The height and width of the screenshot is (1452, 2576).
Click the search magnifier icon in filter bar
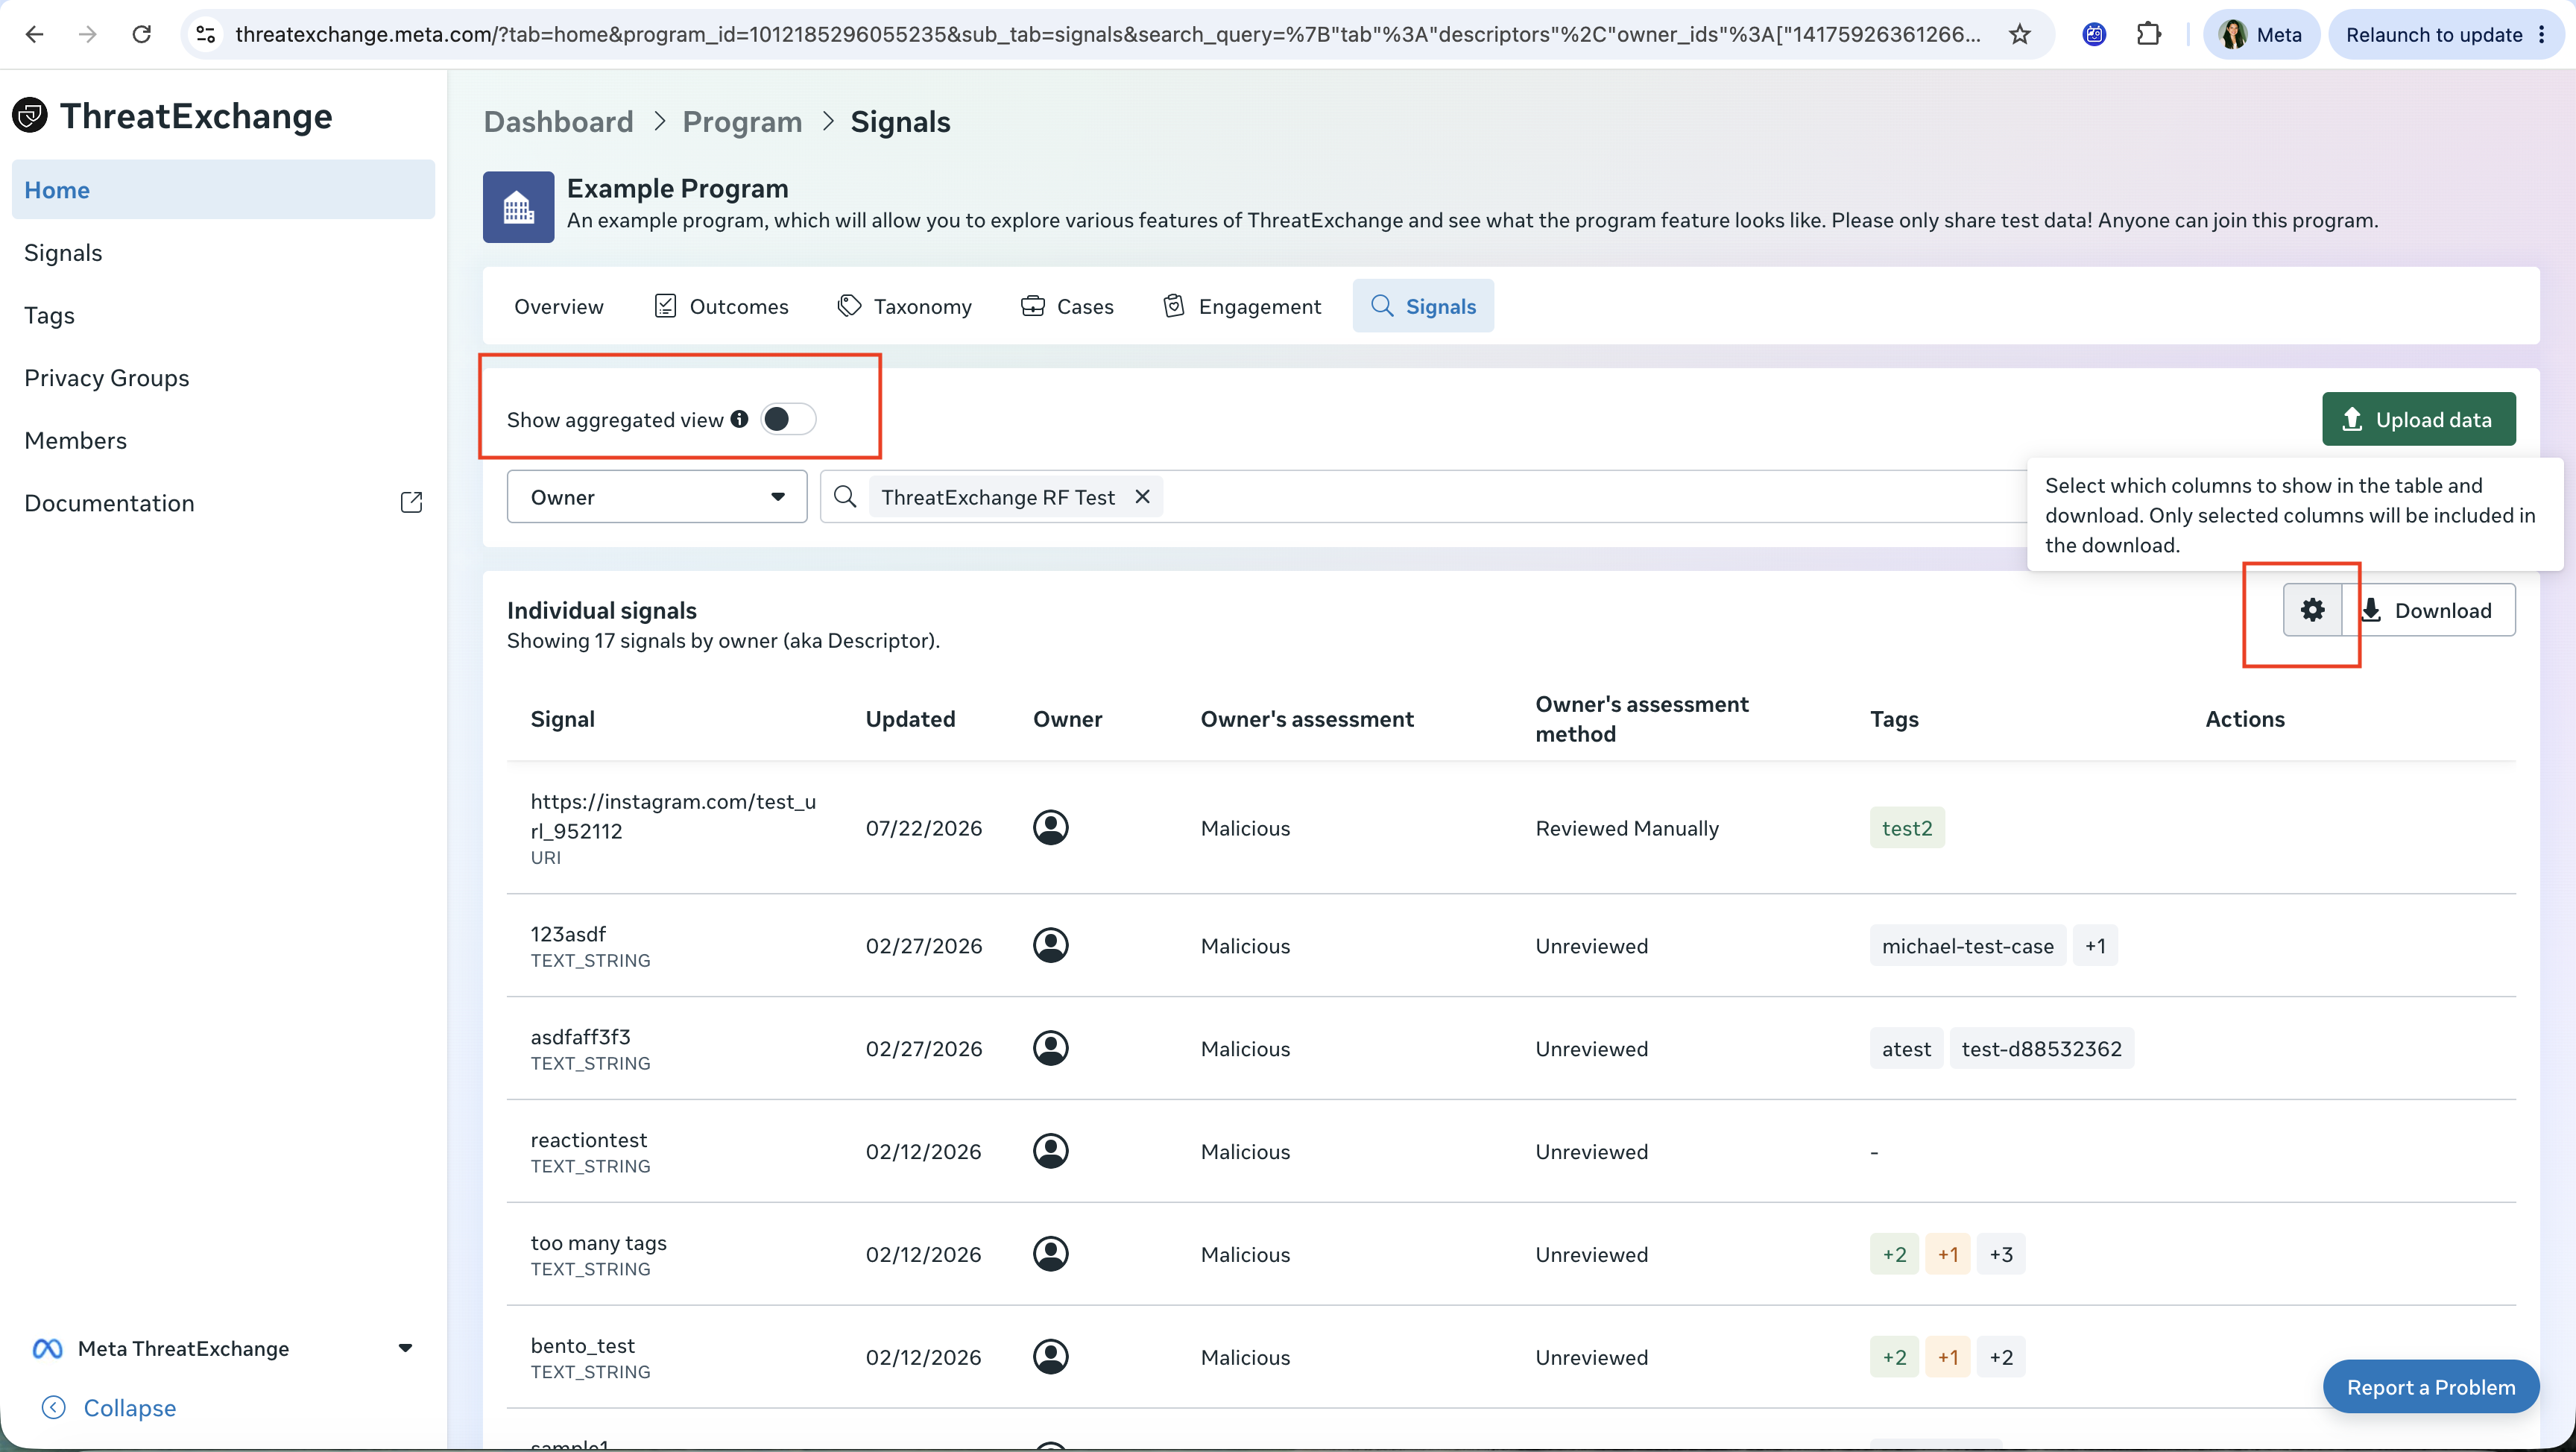(845, 497)
